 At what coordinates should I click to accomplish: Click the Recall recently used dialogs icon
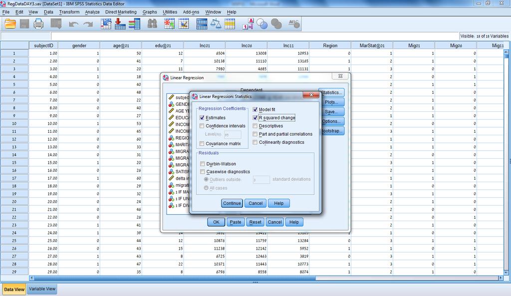click(56, 24)
